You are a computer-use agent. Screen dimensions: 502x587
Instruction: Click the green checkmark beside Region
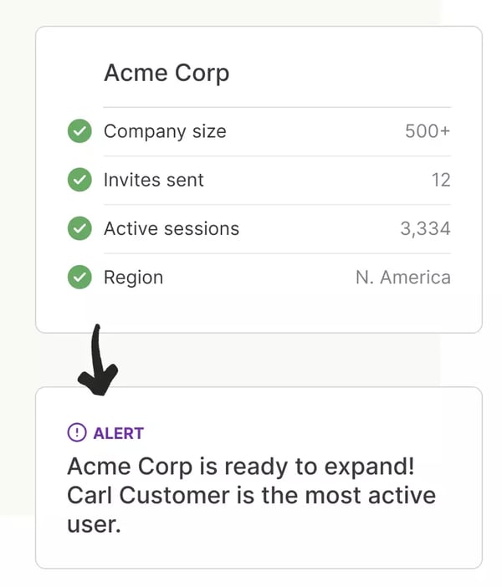pos(79,277)
